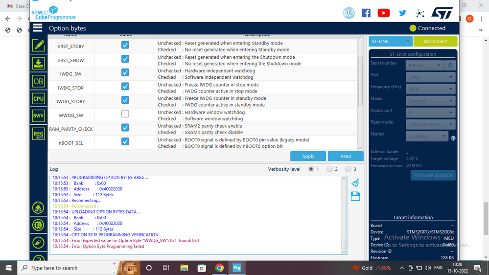Open the hamburger menu icon
489x275 pixels.
click(x=38, y=28)
